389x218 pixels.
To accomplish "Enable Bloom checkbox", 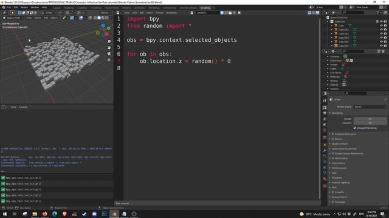I will point(333,139).
